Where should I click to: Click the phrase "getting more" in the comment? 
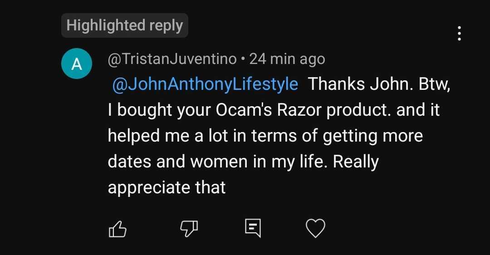(372, 136)
